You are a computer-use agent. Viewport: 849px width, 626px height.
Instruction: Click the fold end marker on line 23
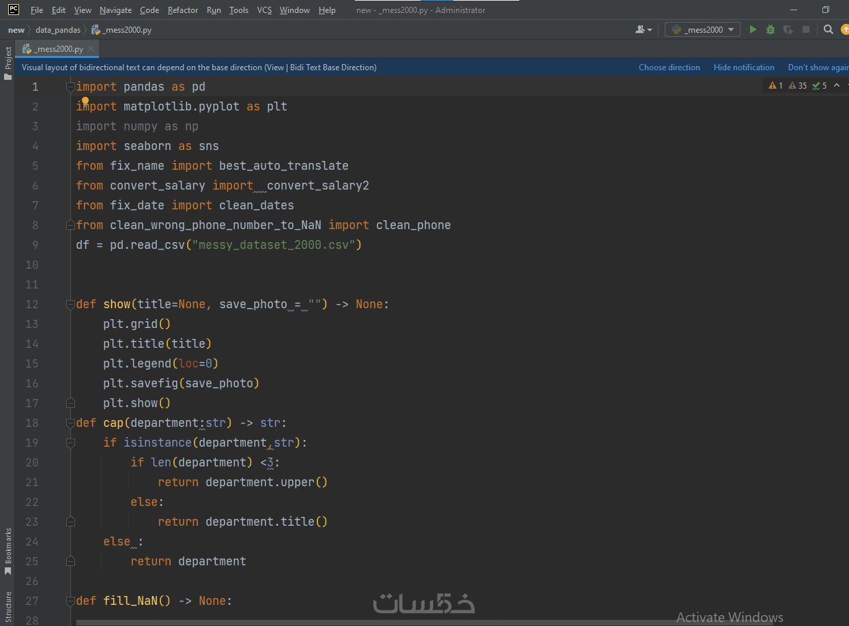pos(70,522)
